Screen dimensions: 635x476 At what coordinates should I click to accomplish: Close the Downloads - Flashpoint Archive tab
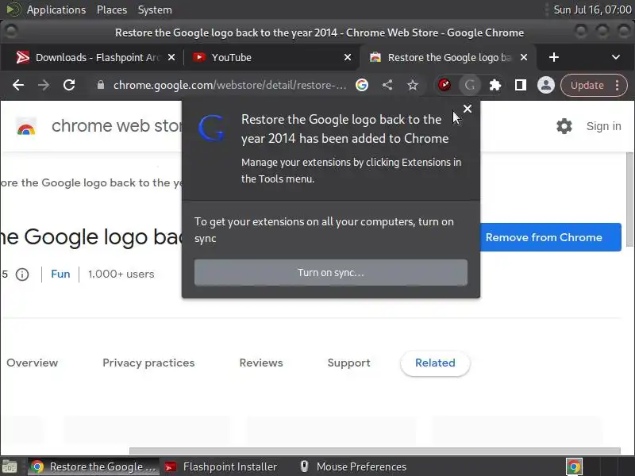pos(171,57)
